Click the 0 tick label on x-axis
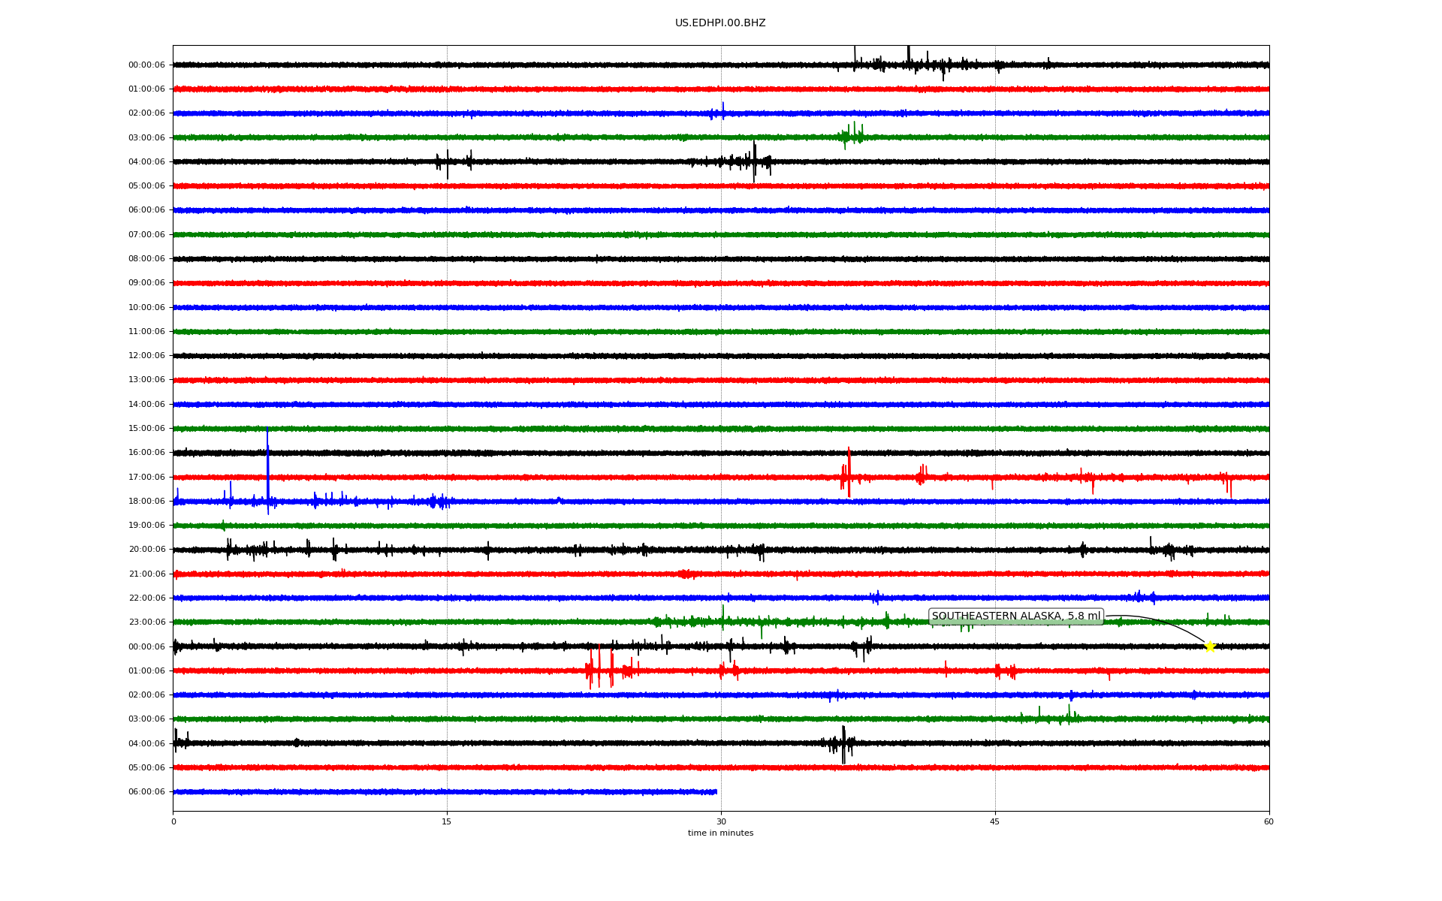The width and height of the screenshot is (1442, 901). (x=173, y=822)
